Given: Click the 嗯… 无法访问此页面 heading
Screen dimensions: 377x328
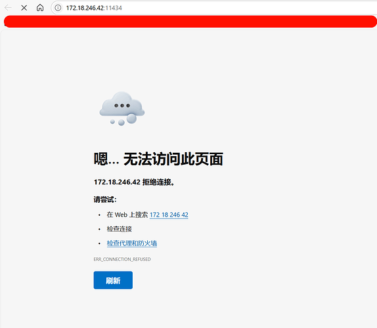Looking at the screenshot, I should point(158,159).
